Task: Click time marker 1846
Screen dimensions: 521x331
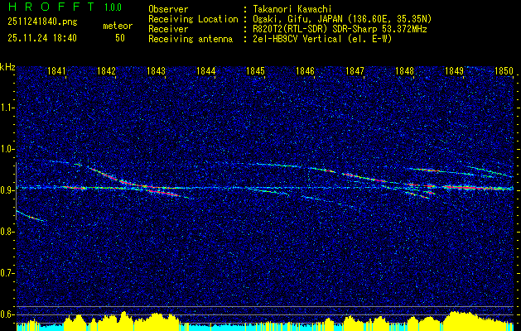Action: click(305, 71)
